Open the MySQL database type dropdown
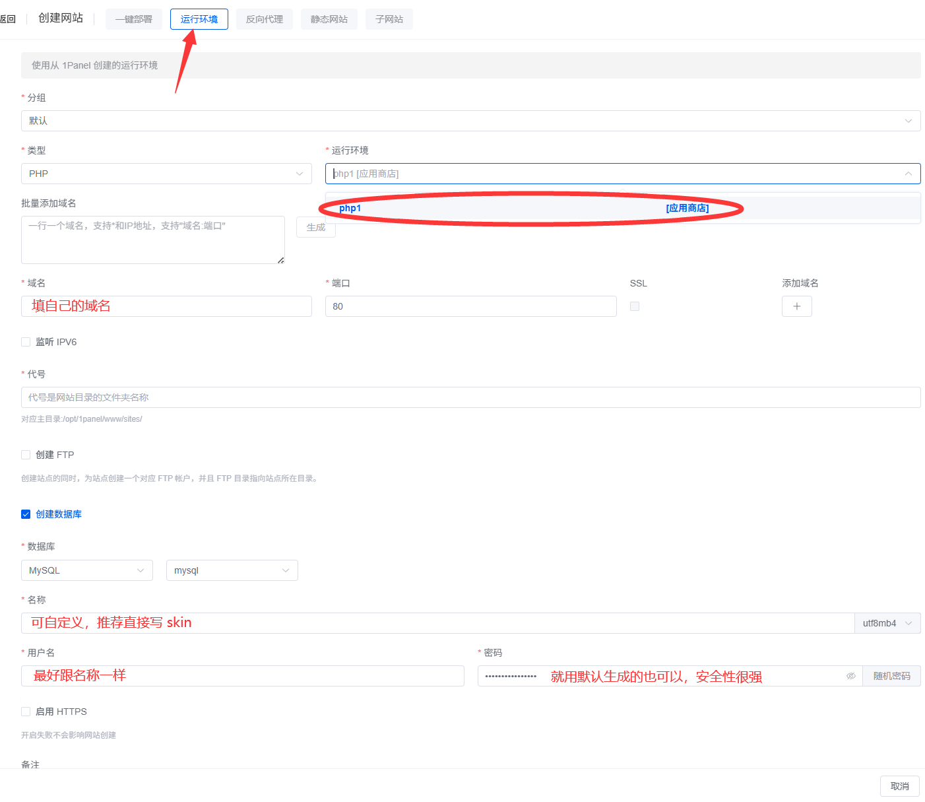The image size is (925, 802). [x=86, y=570]
